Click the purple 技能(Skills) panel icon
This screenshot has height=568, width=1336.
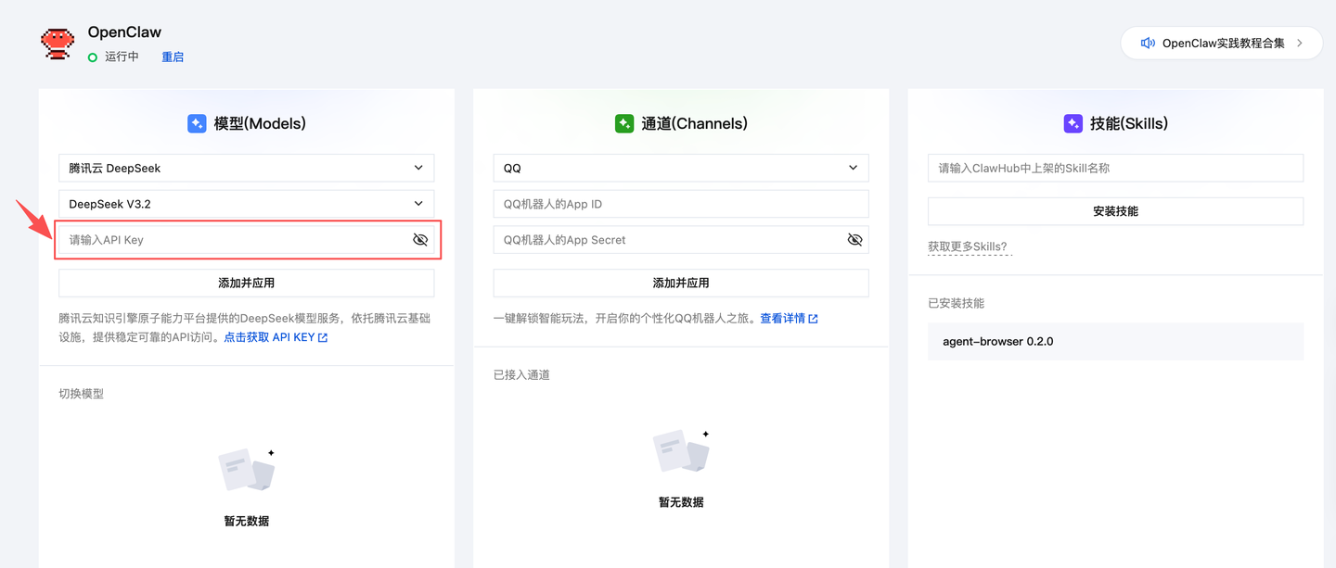tap(1073, 122)
